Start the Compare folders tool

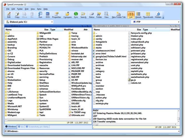click(68, 15)
